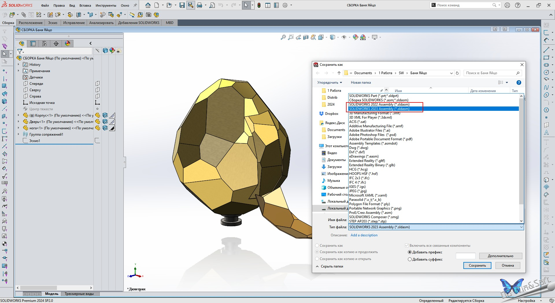
Task: Select the 'Добавить суффикс' radio button
Action: pos(410,259)
